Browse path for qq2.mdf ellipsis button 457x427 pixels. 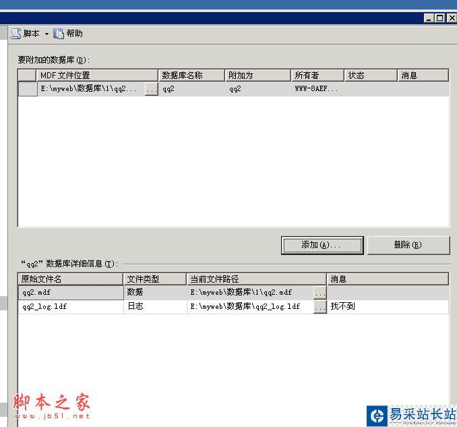(320, 293)
